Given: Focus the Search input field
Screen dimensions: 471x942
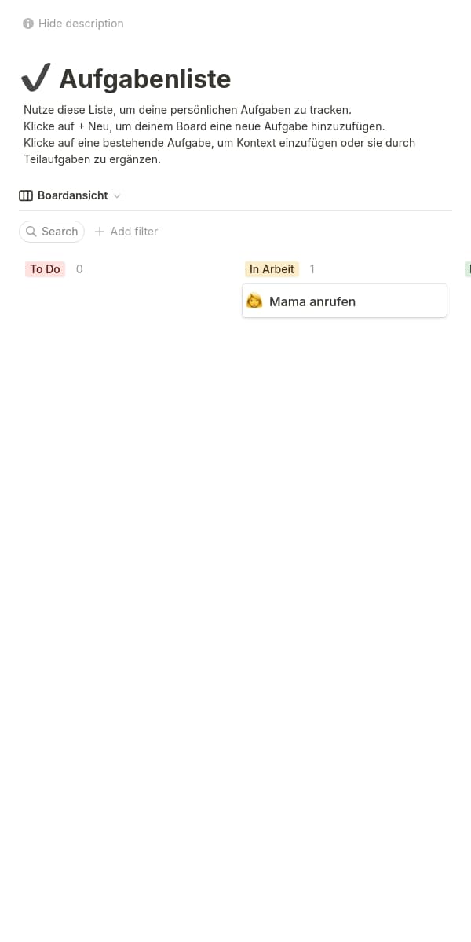Looking at the screenshot, I should [x=52, y=232].
